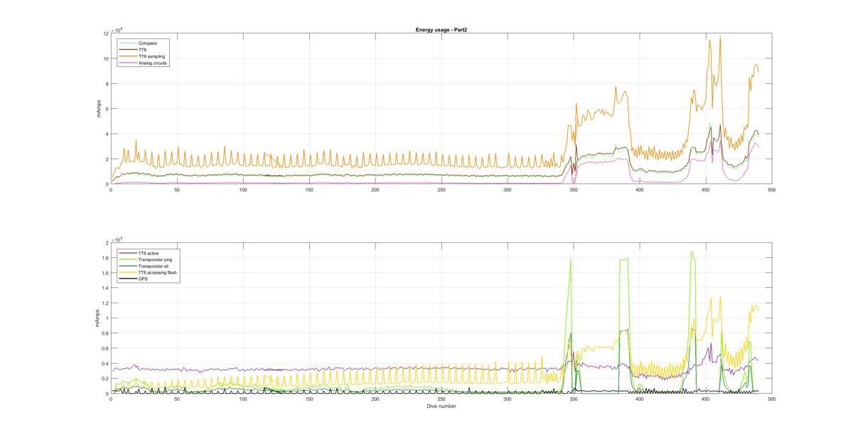Click the light green Compass legend line sample
This screenshot has width=853, height=442.
pyautogui.click(x=128, y=43)
